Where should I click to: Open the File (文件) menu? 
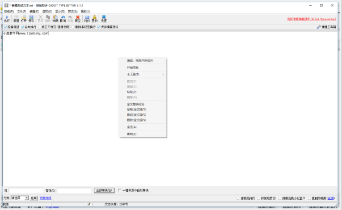coord(22,11)
